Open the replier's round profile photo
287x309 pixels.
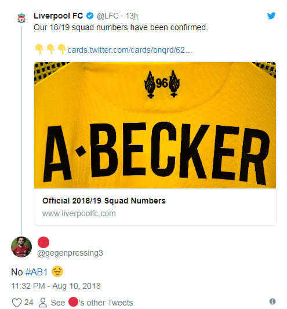pyautogui.click(x=21, y=247)
